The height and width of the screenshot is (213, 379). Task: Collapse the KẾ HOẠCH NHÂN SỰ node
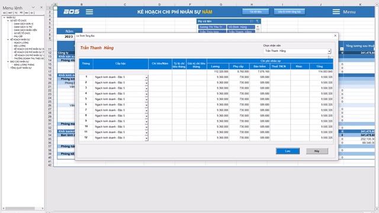8,40
